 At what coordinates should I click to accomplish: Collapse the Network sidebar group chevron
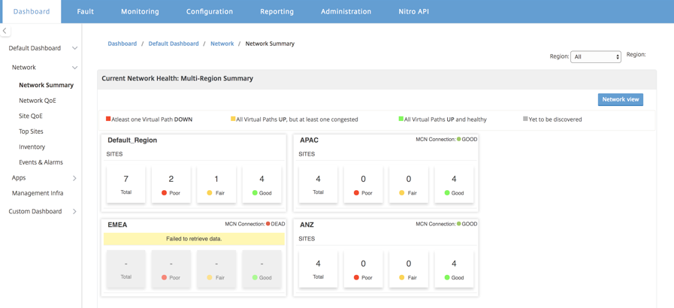coord(74,68)
